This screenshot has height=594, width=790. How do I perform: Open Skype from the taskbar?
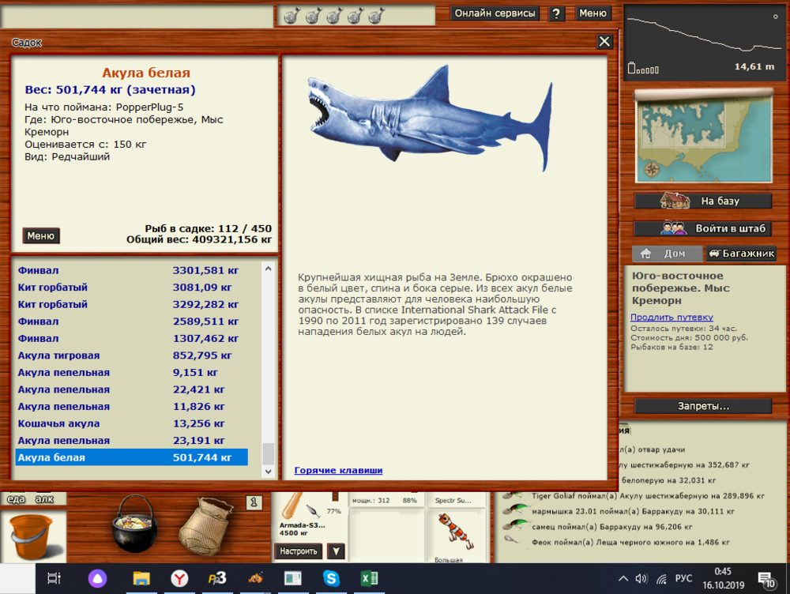(x=331, y=579)
